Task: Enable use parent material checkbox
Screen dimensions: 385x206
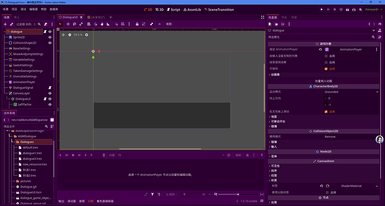Action: point(327,193)
